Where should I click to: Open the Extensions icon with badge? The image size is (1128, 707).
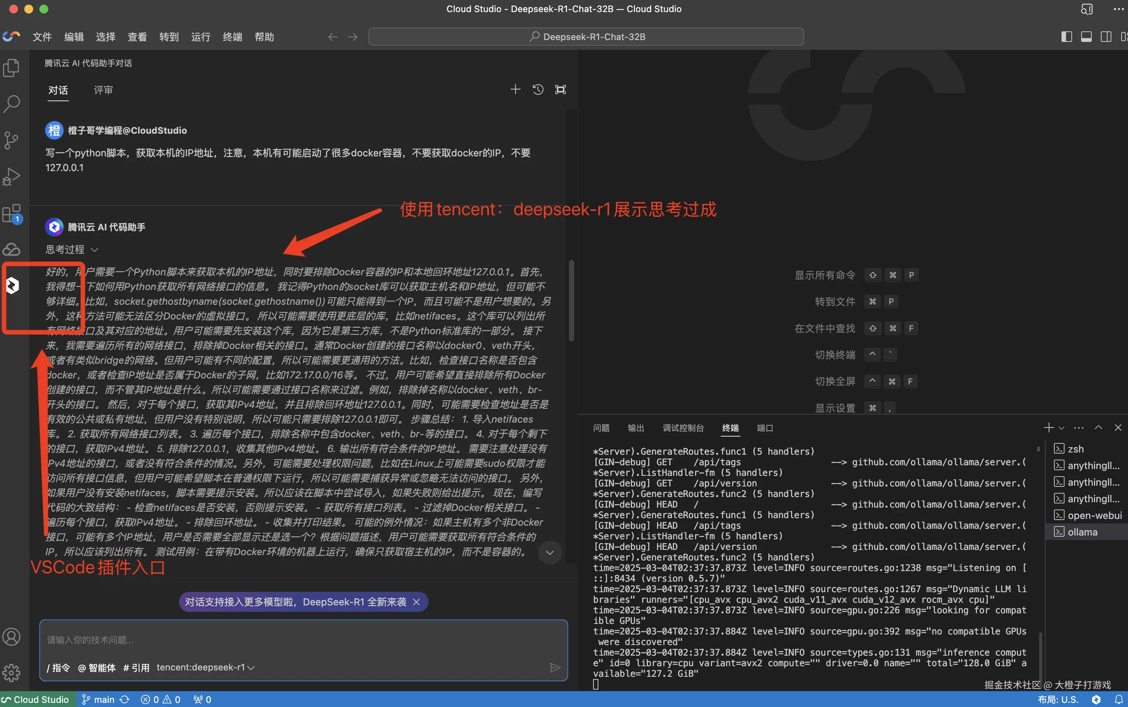tap(11, 214)
